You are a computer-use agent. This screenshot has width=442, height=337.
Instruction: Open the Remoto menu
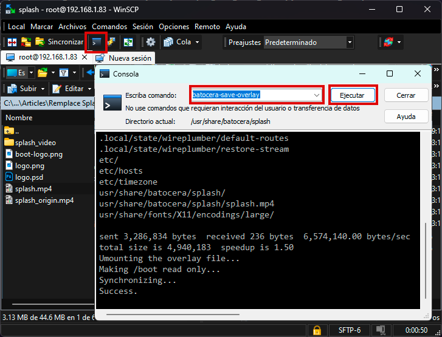(x=207, y=27)
